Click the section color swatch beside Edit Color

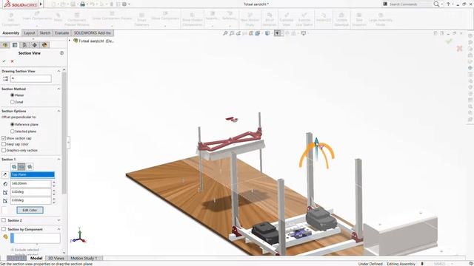(4, 210)
